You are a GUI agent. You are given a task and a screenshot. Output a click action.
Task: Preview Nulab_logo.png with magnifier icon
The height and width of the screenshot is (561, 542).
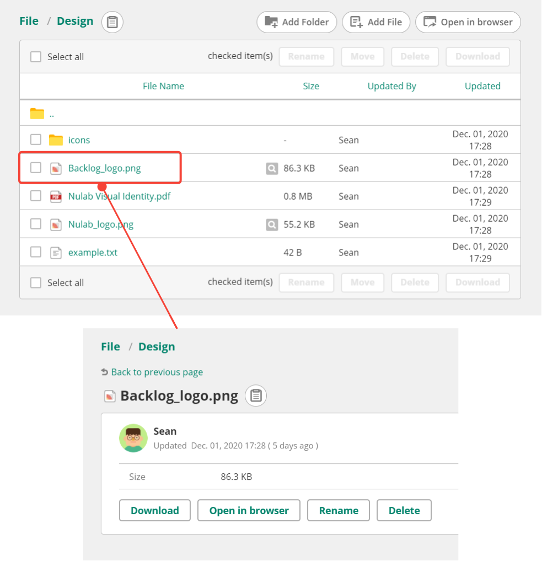272,225
